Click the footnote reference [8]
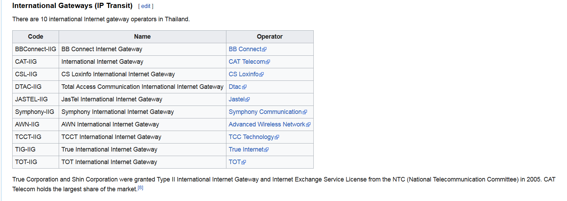Viewport: 567px width, 201px height. pyautogui.click(x=140, y=188)
